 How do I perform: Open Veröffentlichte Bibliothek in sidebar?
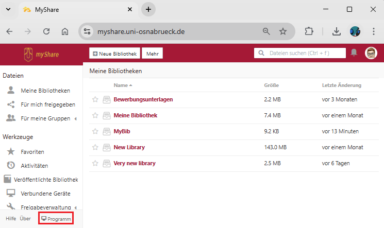click(x=45, y=180)
